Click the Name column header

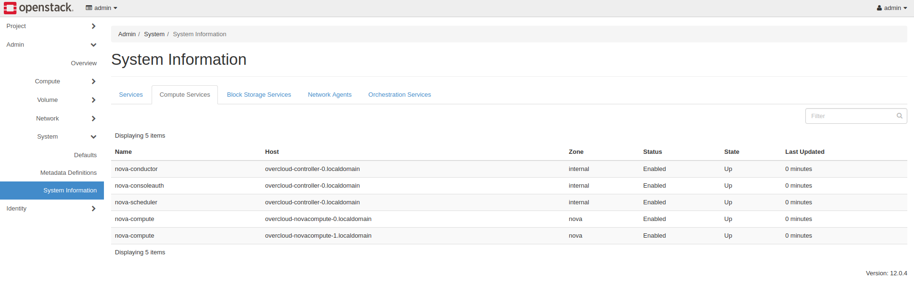123,152
